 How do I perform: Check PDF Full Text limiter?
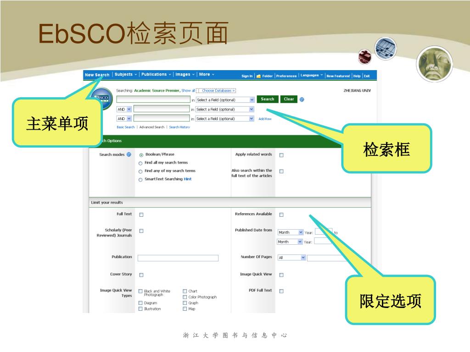coord(281,291)
